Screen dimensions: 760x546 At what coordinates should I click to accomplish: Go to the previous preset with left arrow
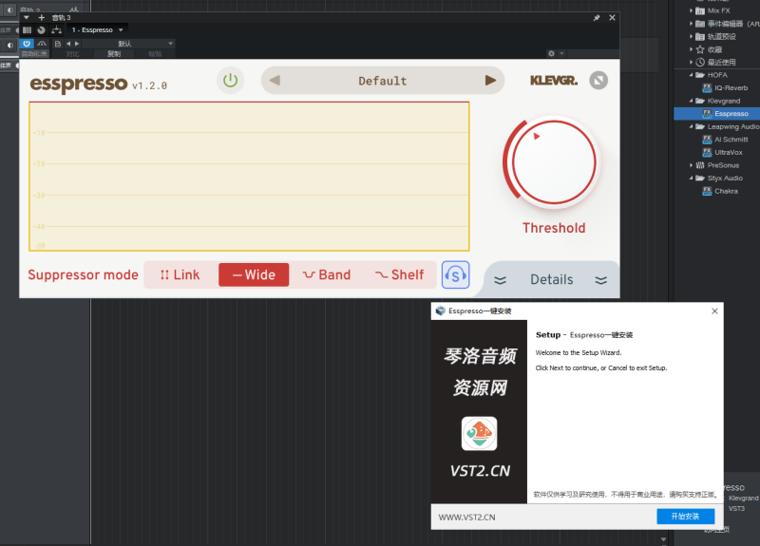pos(275,81)
